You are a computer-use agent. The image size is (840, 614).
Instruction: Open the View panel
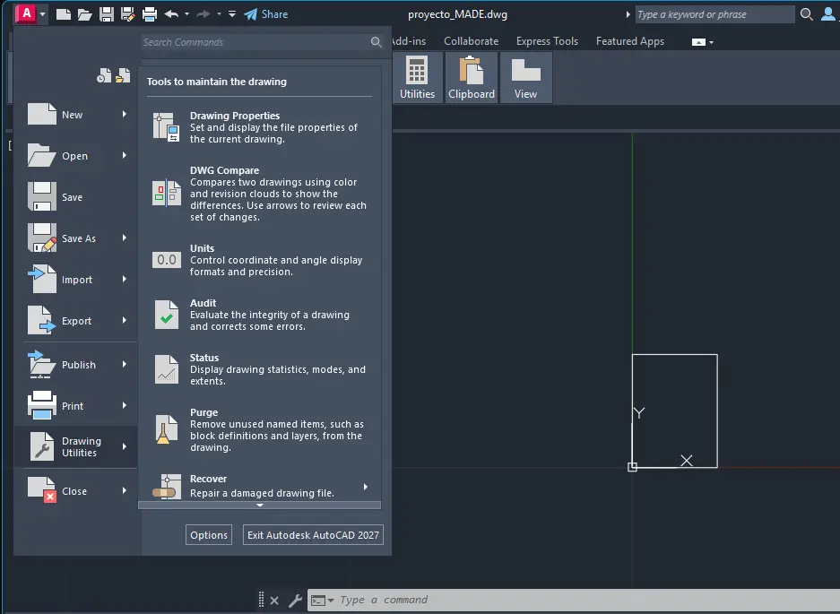pos(525,78)
